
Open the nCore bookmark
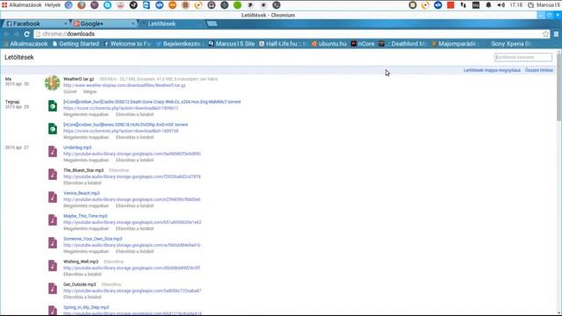tap(363, 44)
